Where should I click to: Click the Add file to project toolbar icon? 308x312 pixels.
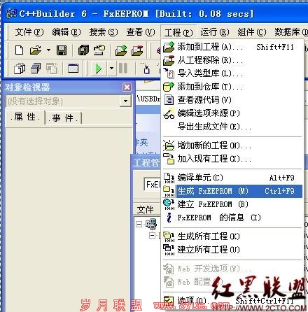click(x=121, y=50)
